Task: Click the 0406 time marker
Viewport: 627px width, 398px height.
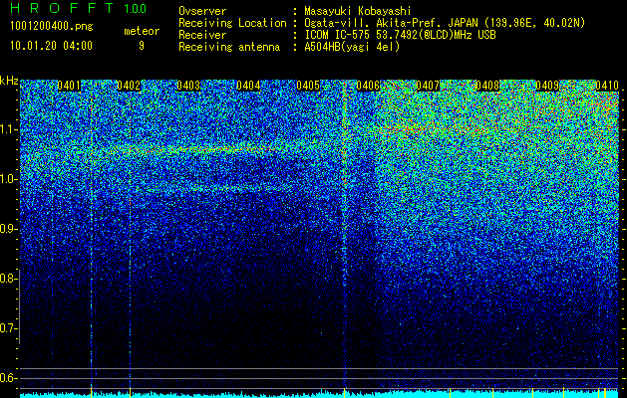Action: pyautogui.click(x=368, y=86)
